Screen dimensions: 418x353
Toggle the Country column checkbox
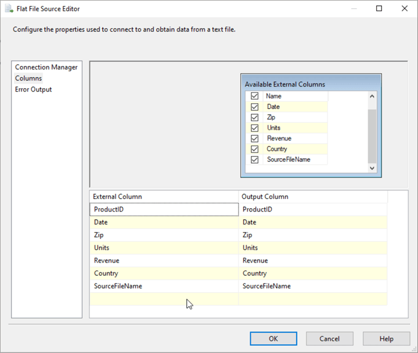[x=254, y=149]
